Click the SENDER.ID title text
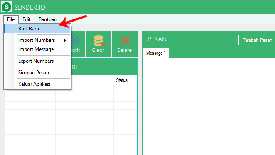This screenshot has height=155, width=275. click(30, 7)
